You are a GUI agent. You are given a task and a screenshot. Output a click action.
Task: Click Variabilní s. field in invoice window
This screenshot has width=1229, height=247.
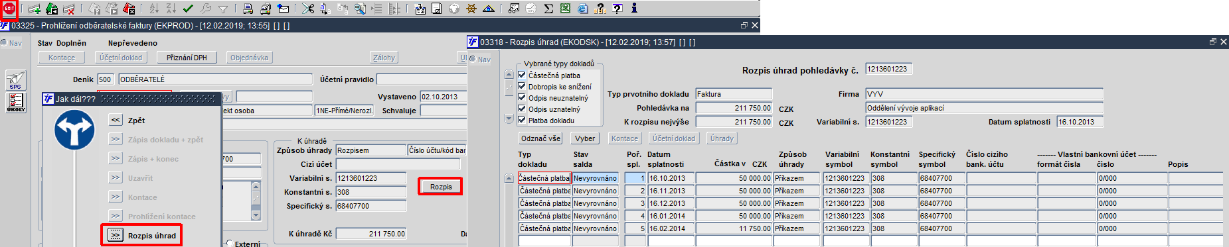(371, 178)
